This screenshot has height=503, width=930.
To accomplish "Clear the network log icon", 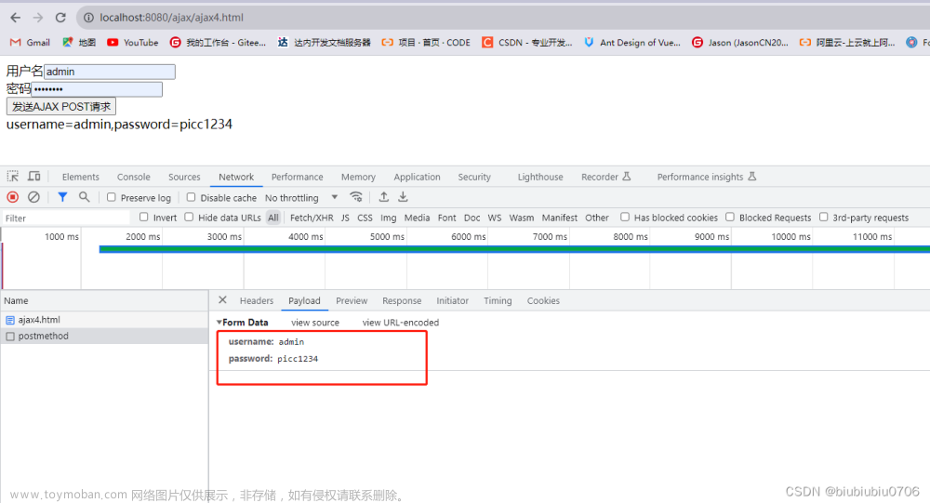I will click(33, 197).
